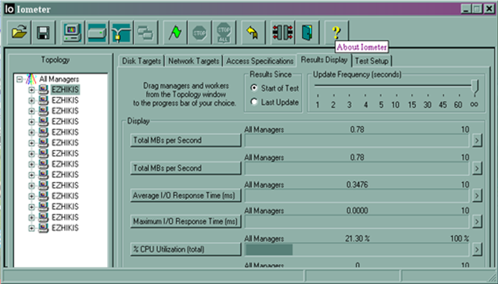Start a new network worker icon
This screenshot has height=284, width=498.
(x=121, y=32)
